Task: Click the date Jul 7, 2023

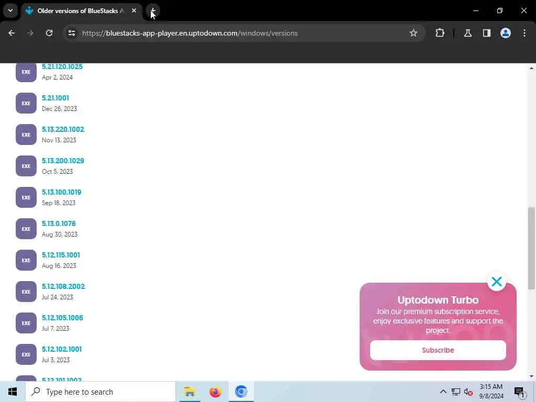Action: click(55, 329)
